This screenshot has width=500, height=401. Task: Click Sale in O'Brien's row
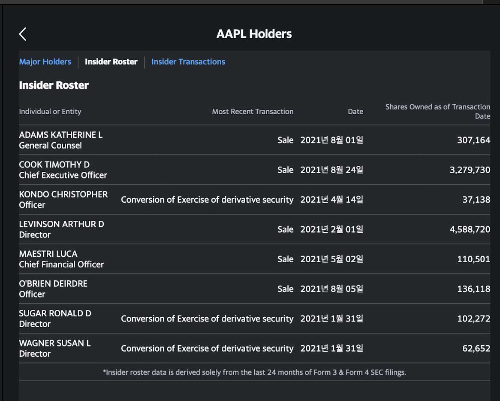tap(286, 289)
